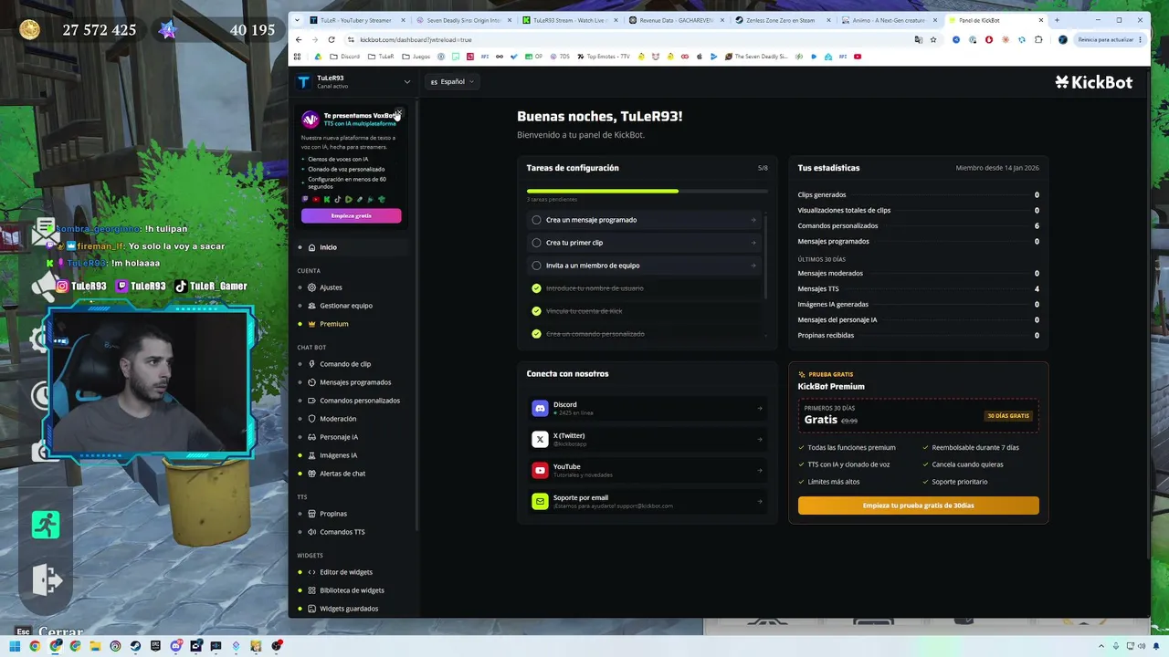Open the Windows Start menu
The height and width of the screenshot is (657, 1169).
click(x=15, y=646)
